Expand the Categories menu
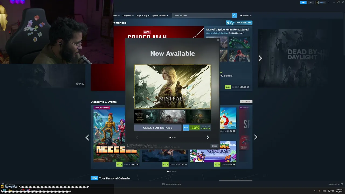Image resolution: width=345 pixels, height=194 pixels. tap(128, 15)
